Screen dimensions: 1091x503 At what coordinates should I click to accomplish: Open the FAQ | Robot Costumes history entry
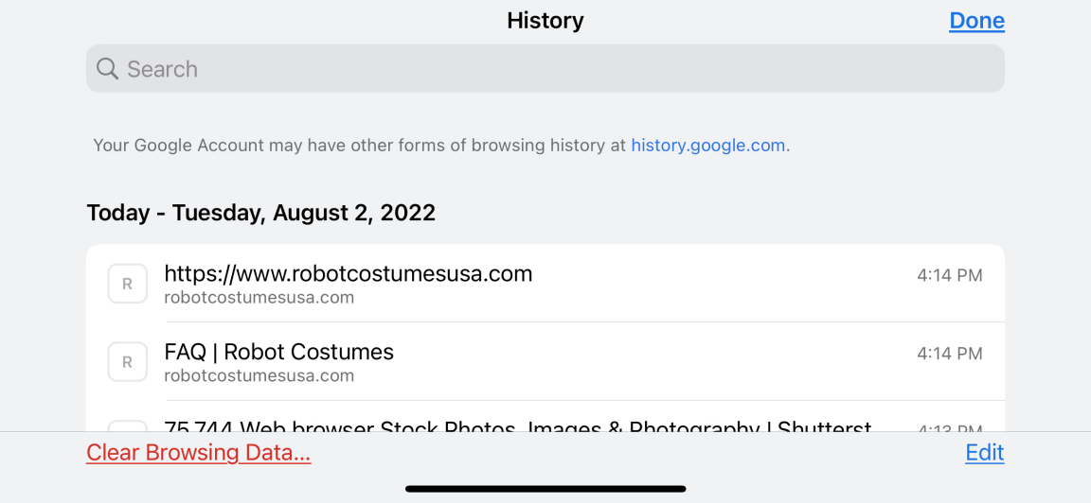coord(279,352)
